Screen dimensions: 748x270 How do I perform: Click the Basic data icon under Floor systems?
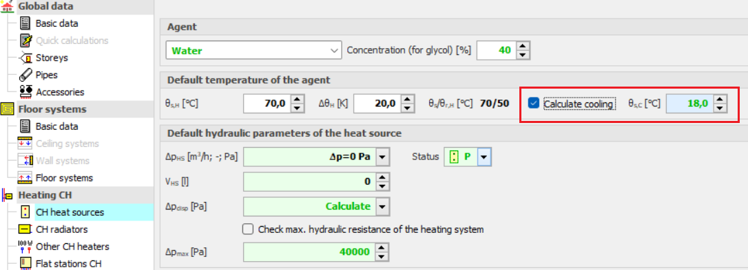click(25, 126)
